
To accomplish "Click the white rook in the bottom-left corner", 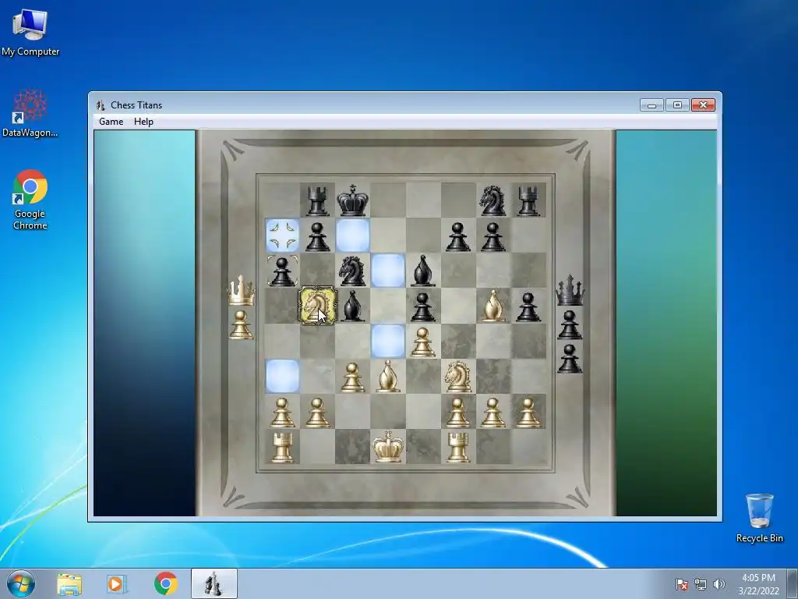I will pyautogui.click(x=282, y=447).
